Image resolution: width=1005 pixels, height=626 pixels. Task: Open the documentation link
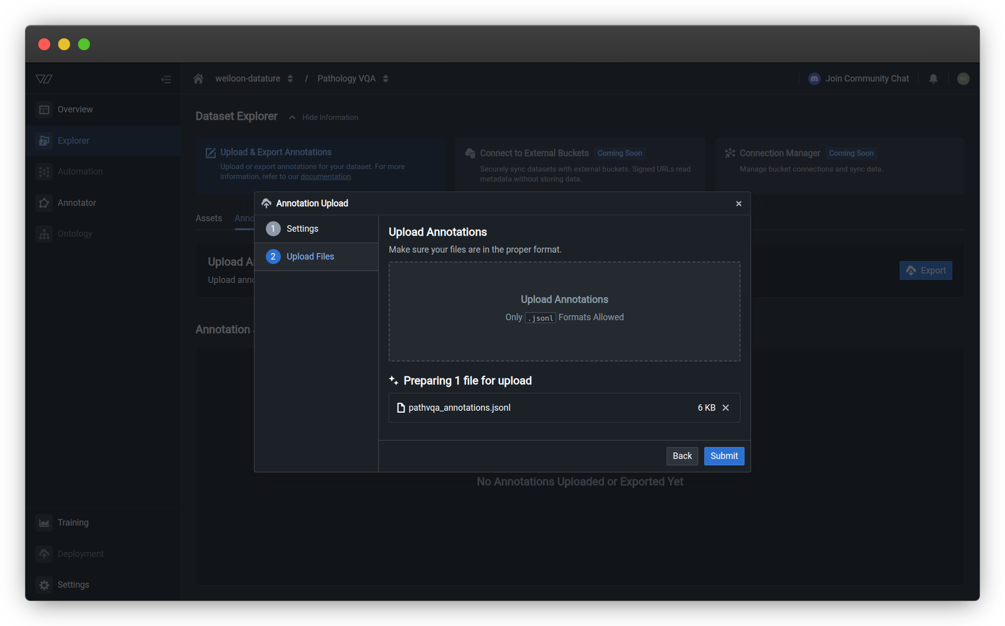pyautogui.click(x=326, y=176)
